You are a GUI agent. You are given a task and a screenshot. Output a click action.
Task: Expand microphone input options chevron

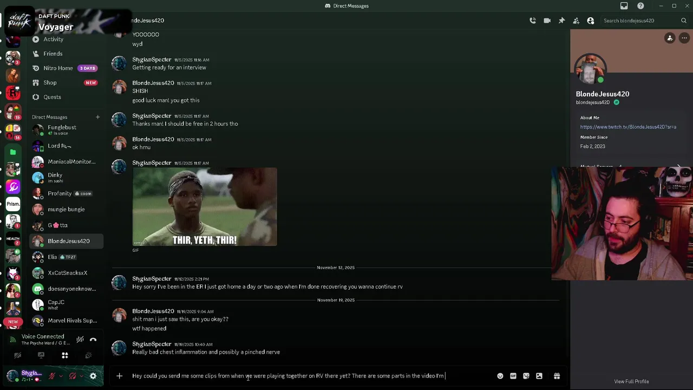(x=61, y=376)
